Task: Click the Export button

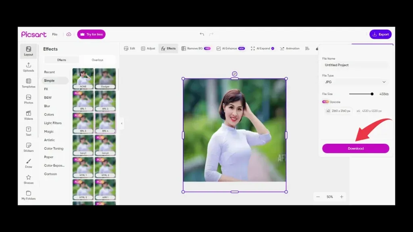Action: (380, 34)
